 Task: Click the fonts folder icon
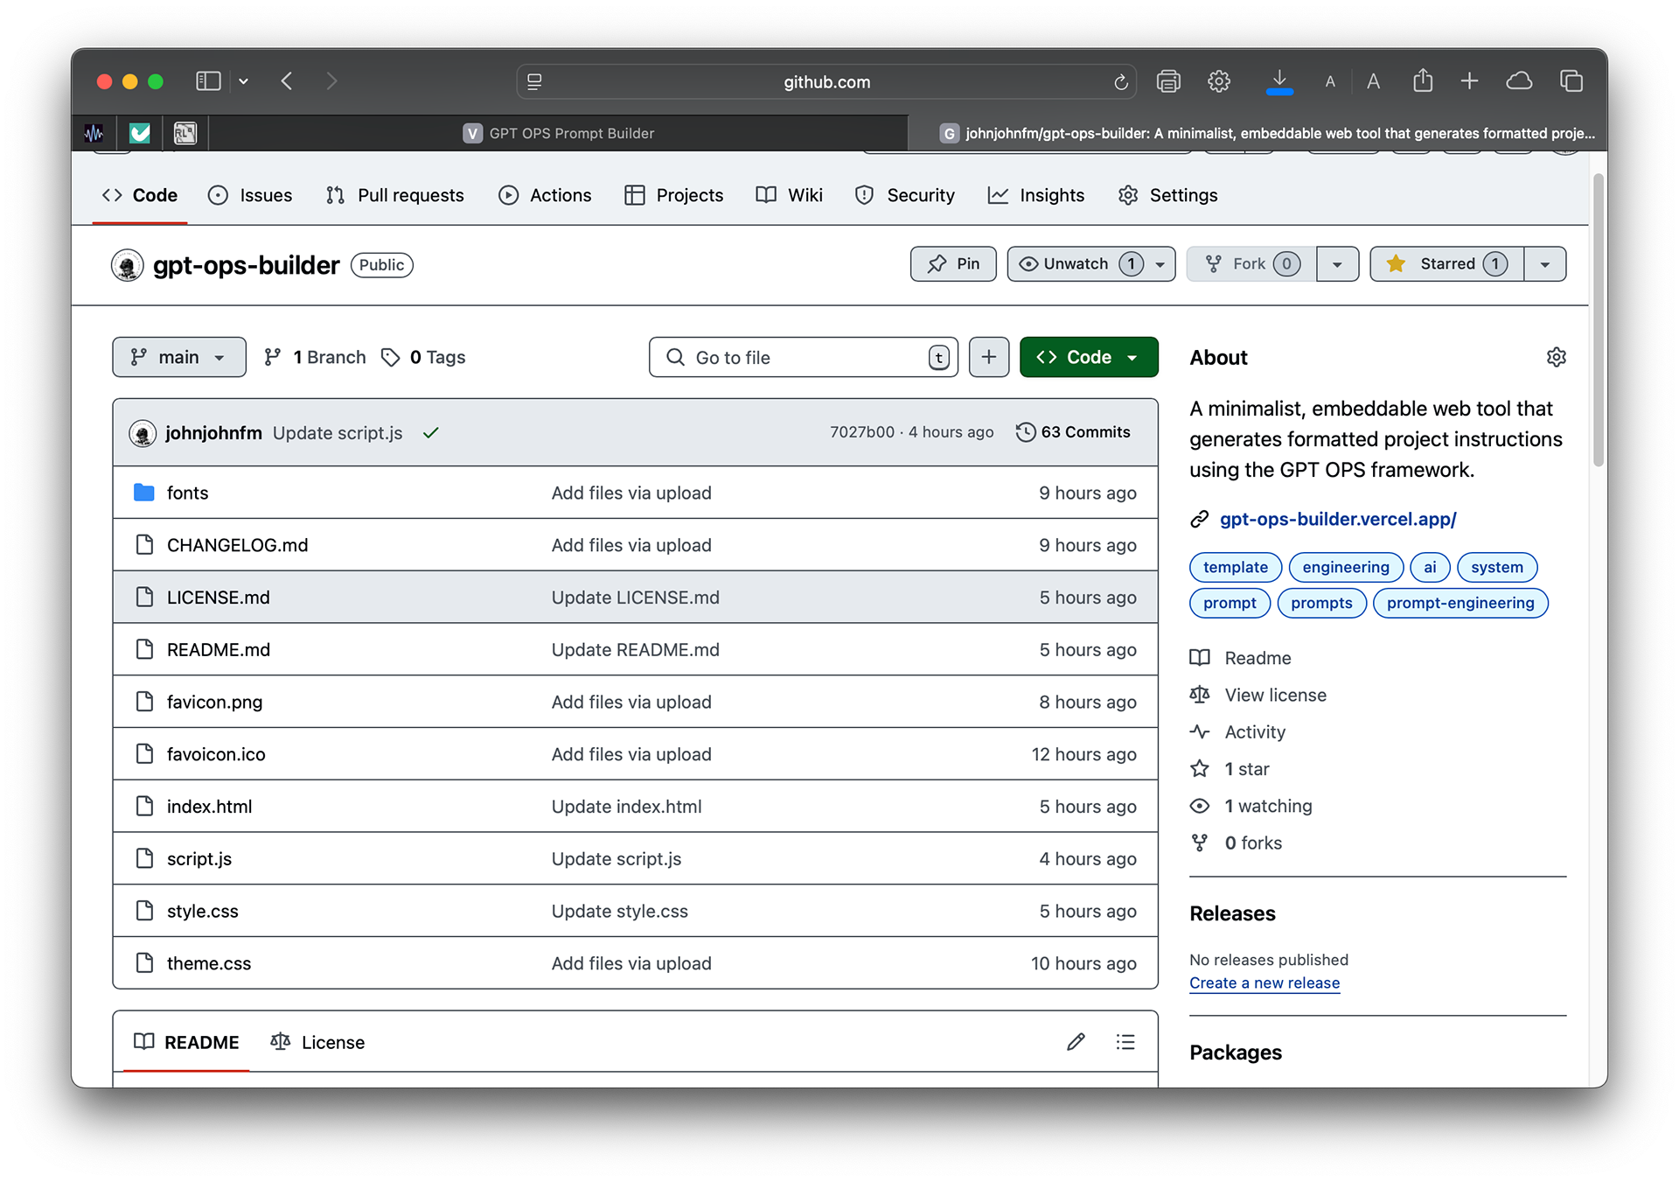144,493
